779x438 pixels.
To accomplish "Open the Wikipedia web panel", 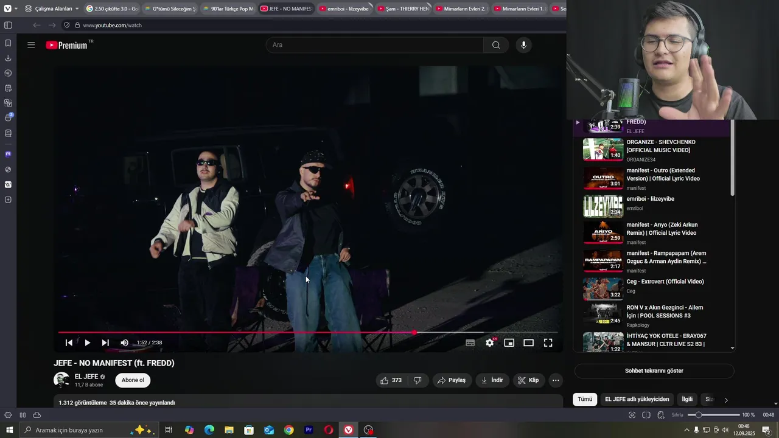I will (8, 184).
